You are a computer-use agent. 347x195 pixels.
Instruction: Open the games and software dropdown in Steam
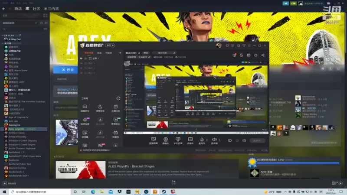click(x=20, y=23)
